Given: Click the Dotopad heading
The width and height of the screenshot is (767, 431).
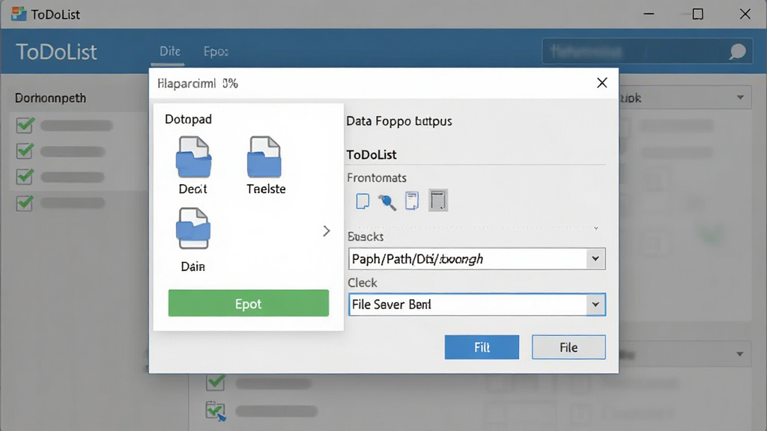Looking at the screenshot, I should pos(188,119).
